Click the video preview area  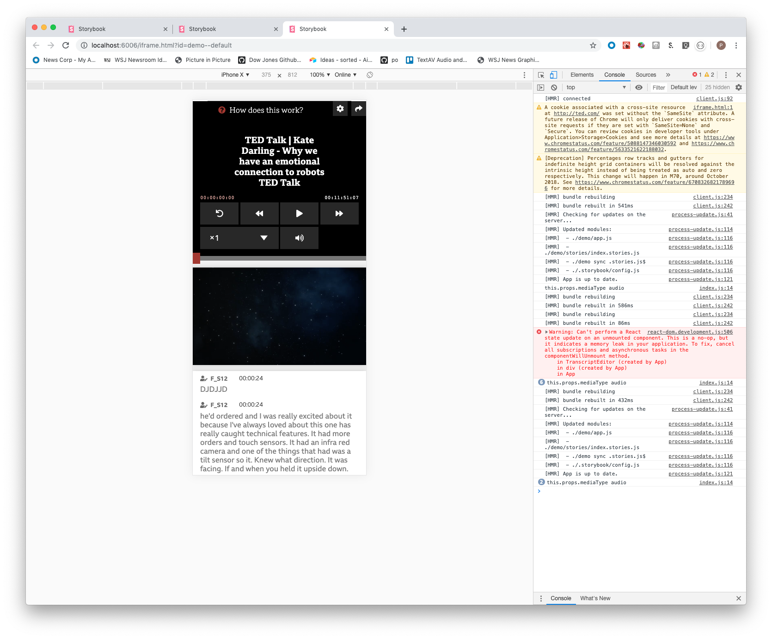click(x=279, y=316)
